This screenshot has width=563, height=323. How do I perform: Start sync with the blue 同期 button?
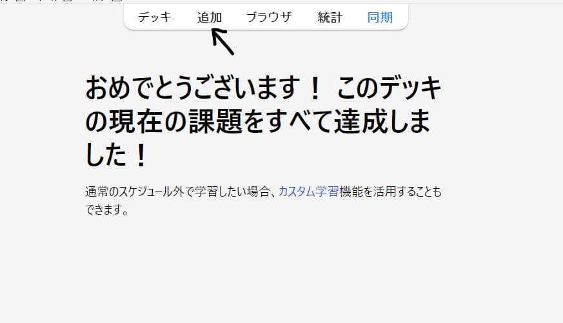pos(380,17)
